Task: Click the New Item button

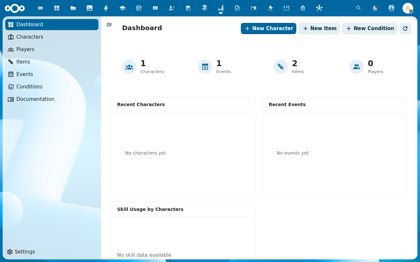Action: [319, 28]
